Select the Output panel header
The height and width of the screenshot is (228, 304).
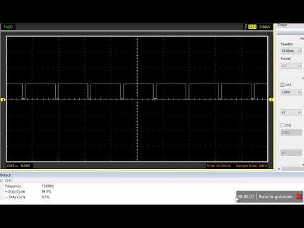click(x=5, y=175)
